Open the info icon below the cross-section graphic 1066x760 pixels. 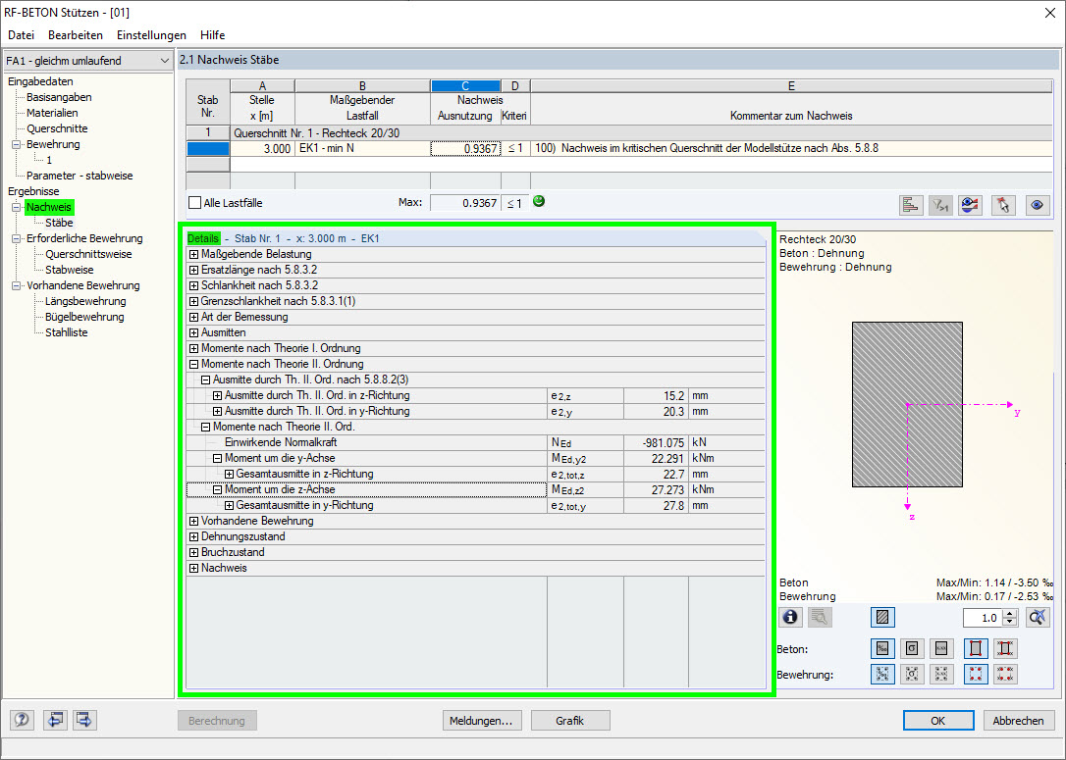[790, 617]
